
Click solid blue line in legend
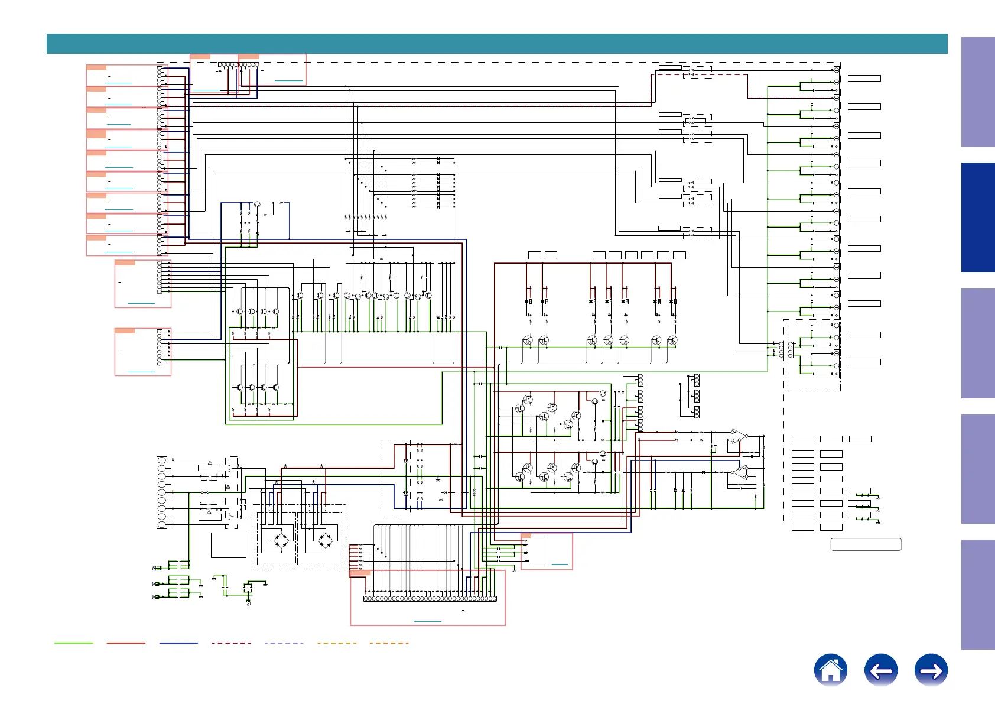pyautogui.click(x=178, y=643)
